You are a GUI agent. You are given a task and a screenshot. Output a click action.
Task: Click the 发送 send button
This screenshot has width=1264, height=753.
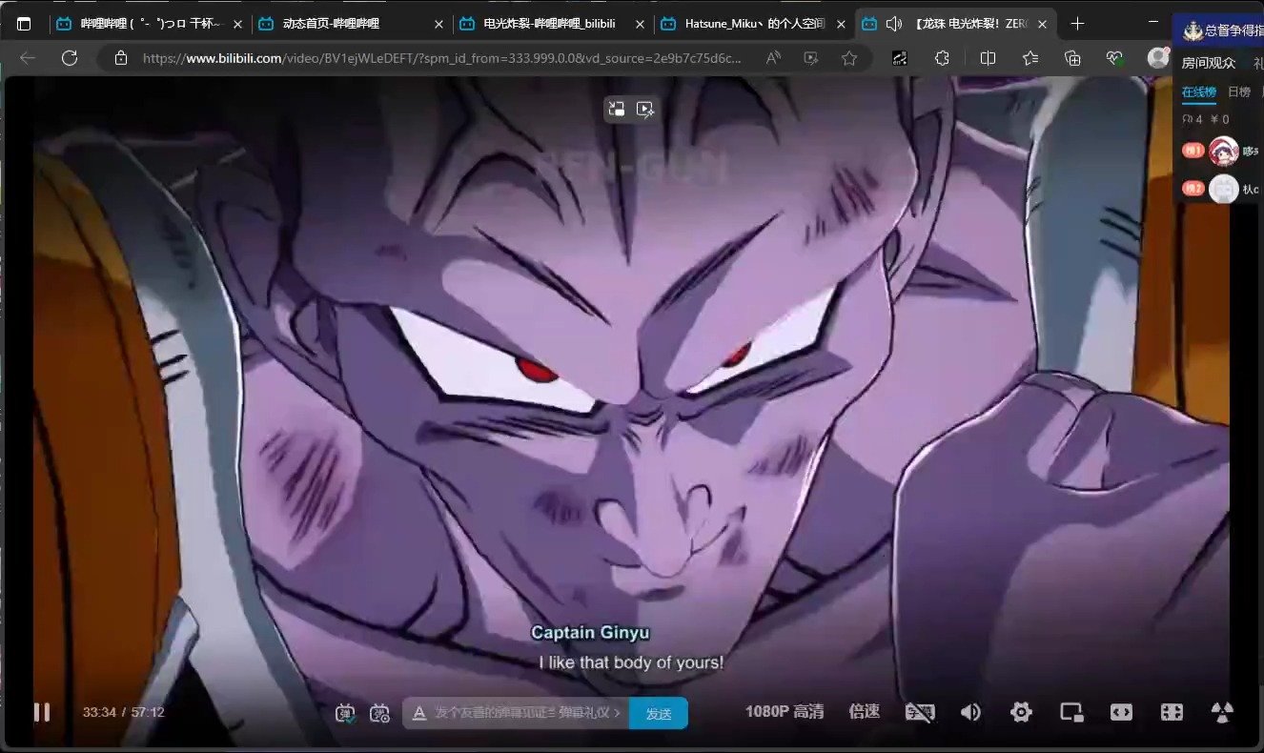[x=659, y=713]
